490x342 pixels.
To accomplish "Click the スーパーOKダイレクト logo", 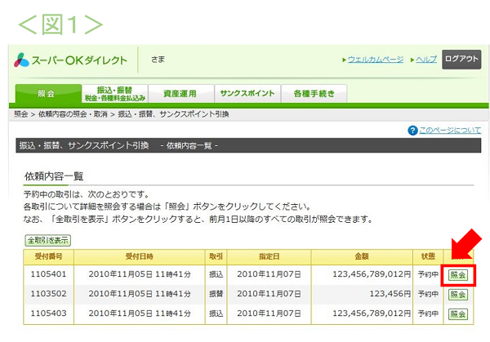I will click(x=71, y=60).
